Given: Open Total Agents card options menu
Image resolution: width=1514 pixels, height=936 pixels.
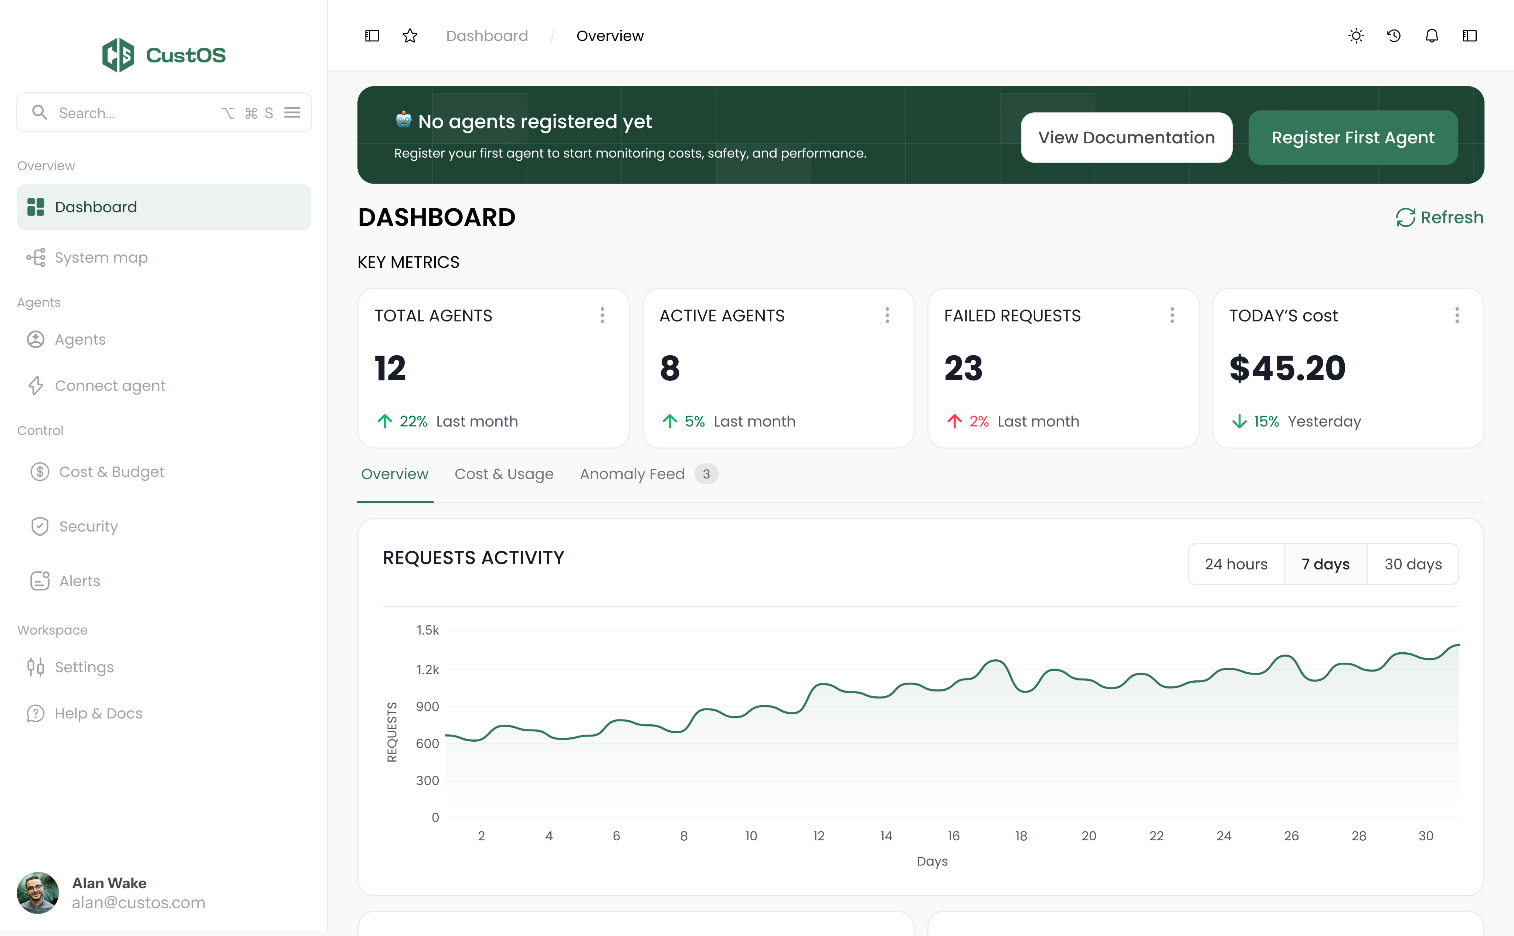Looking at the screenshot, I should (x=602, y=315).
